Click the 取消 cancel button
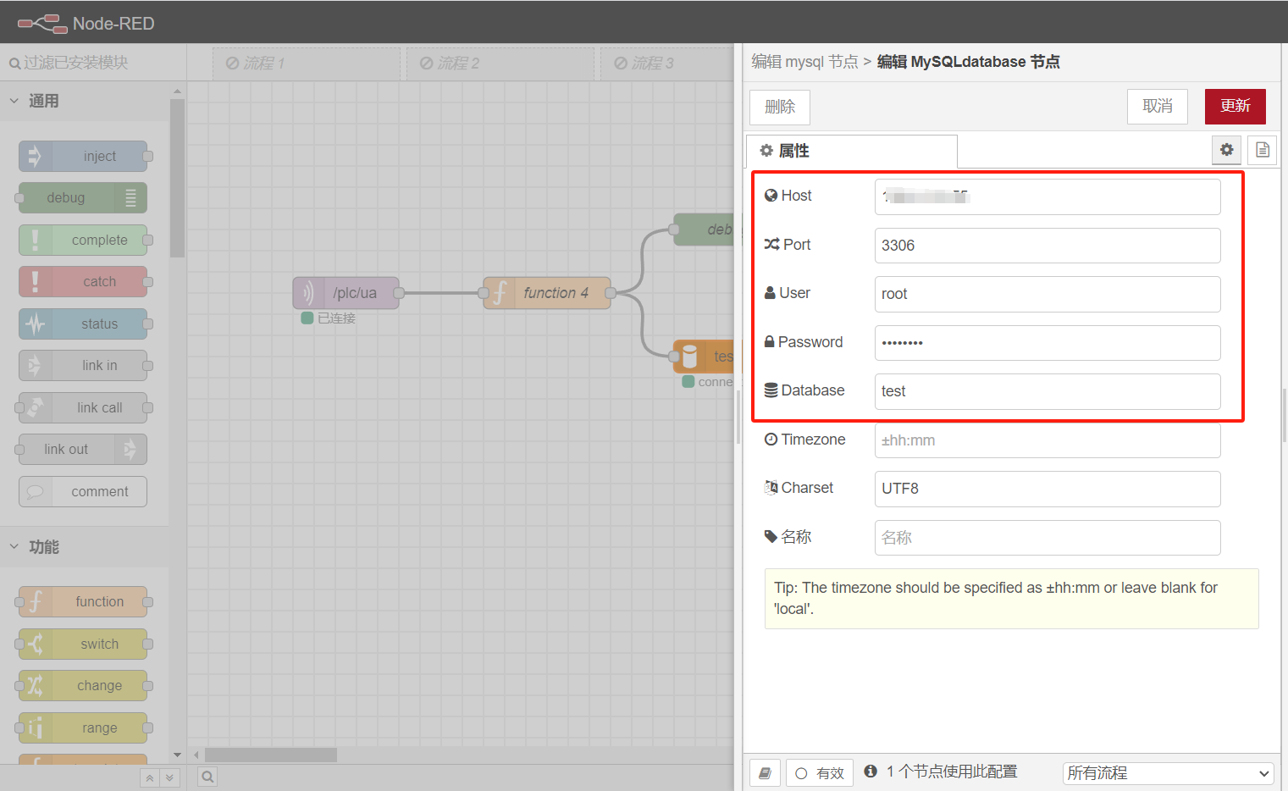The width and height of the screenshot is (1288, 791). [1158, 107]
